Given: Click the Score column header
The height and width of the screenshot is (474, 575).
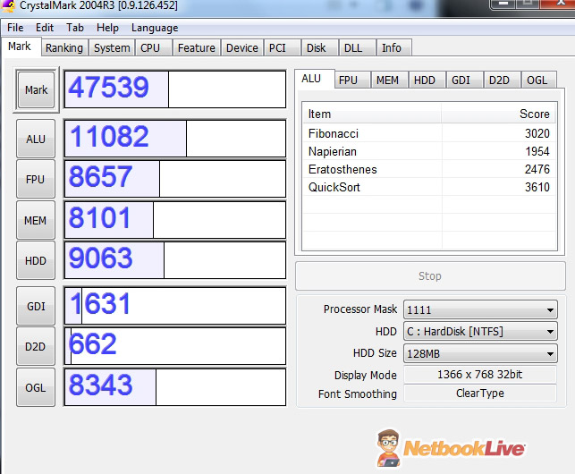Looking at the screenshot, I should pyautogui.click(x=499, y=114).
